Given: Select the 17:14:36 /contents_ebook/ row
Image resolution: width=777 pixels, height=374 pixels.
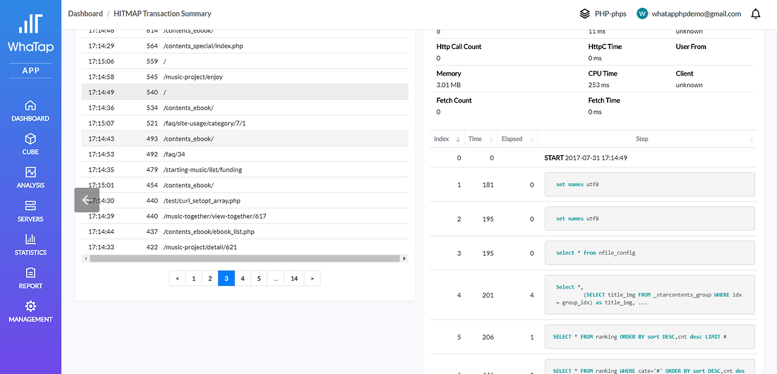Looking at the screenshot, I should click(x=245, y=108).
